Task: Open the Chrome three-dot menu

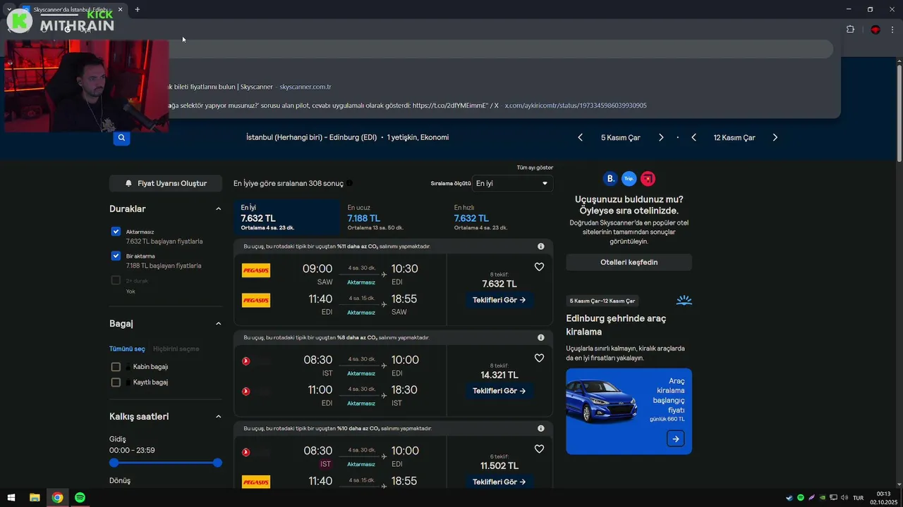Action: (x=893, y=30)
